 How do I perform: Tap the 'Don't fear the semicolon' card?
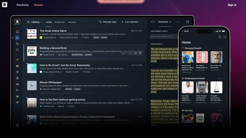(216, 61)
